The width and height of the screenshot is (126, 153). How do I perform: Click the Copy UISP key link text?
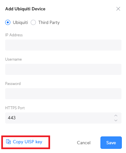point(27,142)
